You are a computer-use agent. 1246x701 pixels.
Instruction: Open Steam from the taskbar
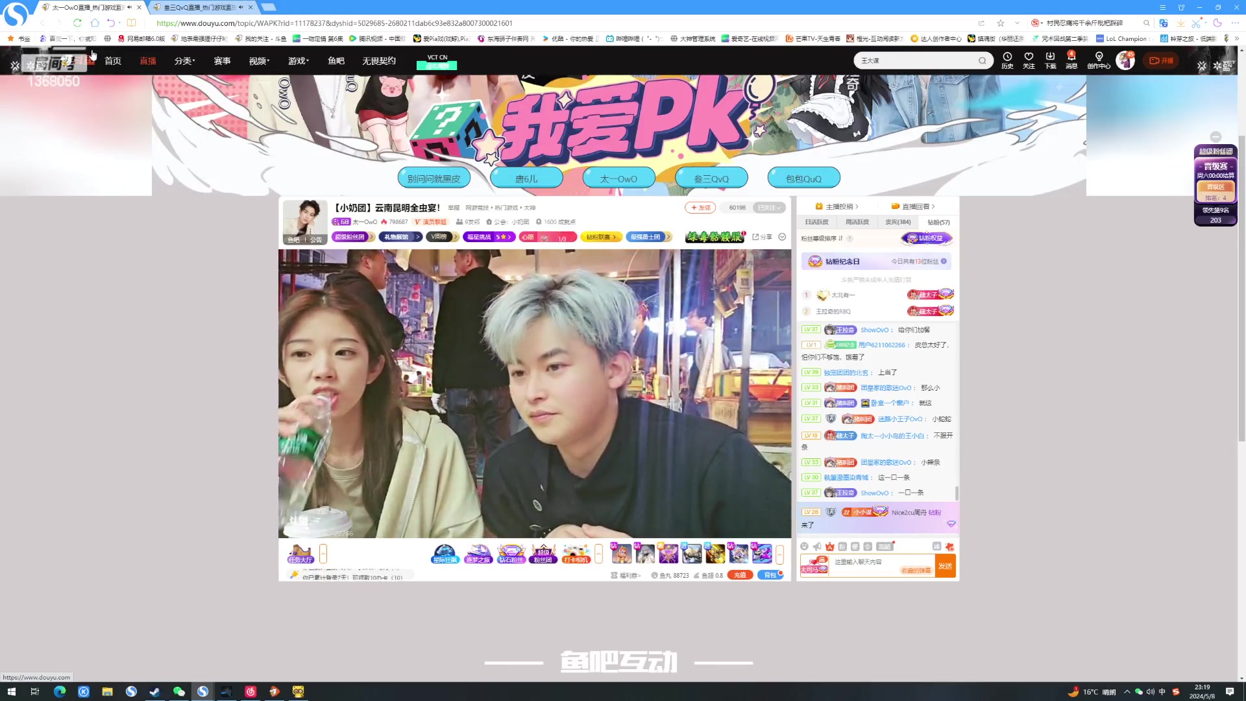155,691
